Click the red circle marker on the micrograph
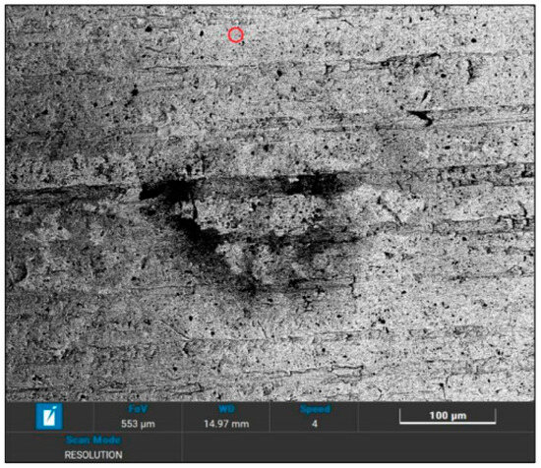The height and width of the screenshot is (468, 541). click(236, 34)
